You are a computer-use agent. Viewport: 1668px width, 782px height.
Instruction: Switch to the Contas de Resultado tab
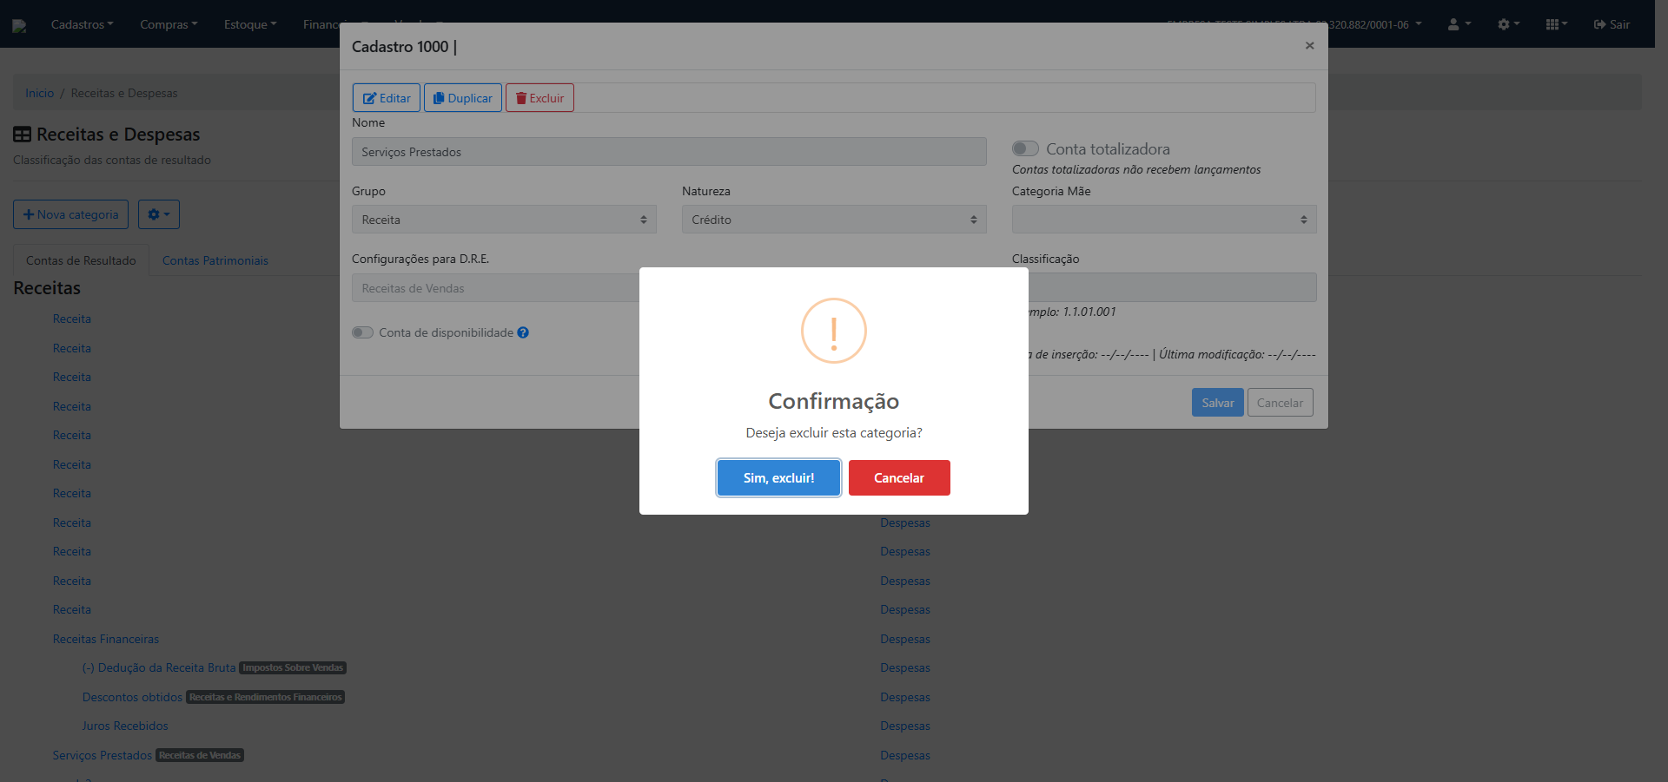click(81, 260)
